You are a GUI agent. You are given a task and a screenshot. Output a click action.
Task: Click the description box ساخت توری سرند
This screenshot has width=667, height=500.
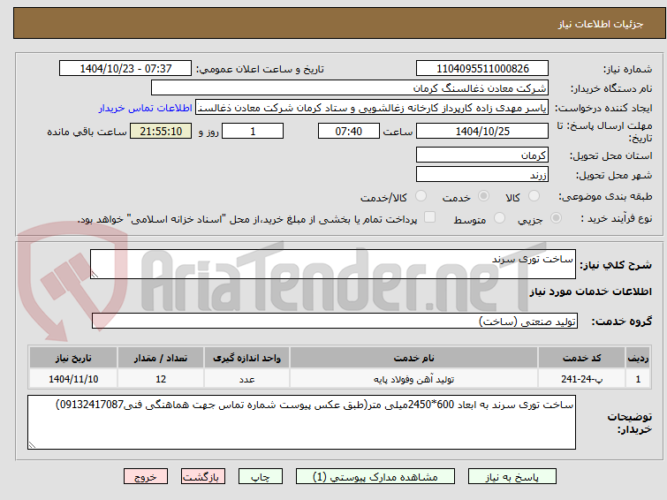click(333, 264)
